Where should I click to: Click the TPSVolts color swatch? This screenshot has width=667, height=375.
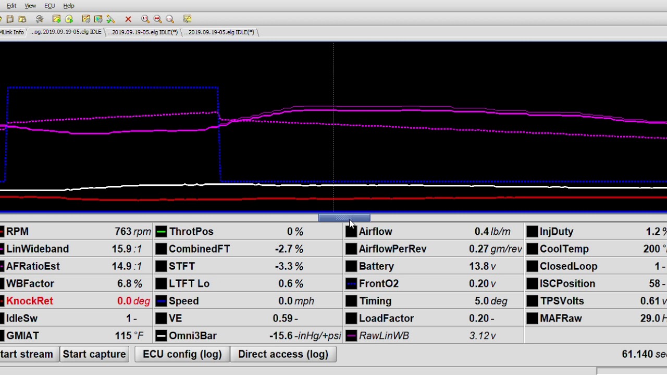point(532,301)
